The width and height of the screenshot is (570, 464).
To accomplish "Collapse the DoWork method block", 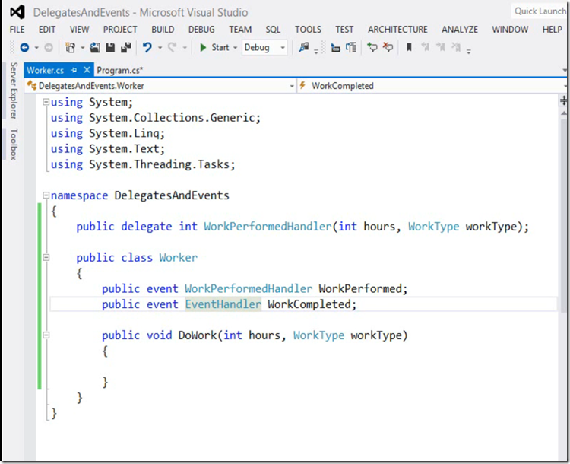I will [46, 335].
